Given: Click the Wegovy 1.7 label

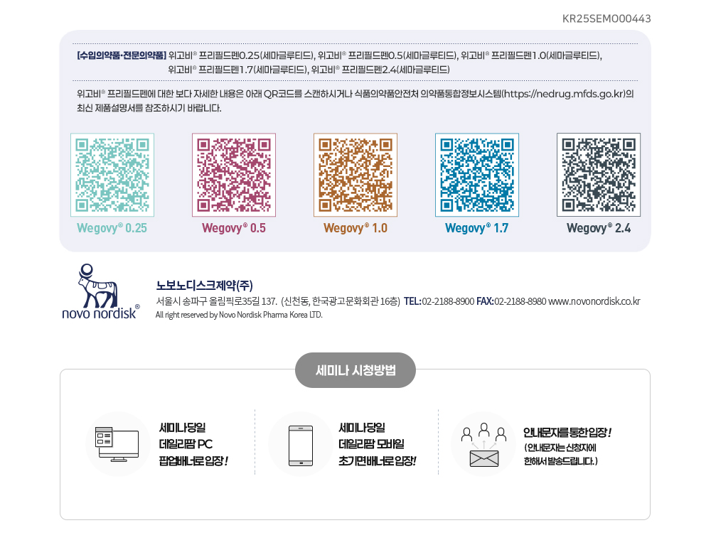Looking at the screenshot, I should (x=477, y=228).
